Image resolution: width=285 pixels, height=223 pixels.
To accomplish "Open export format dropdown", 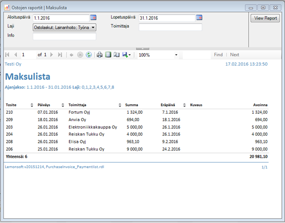I will point(129,55).
